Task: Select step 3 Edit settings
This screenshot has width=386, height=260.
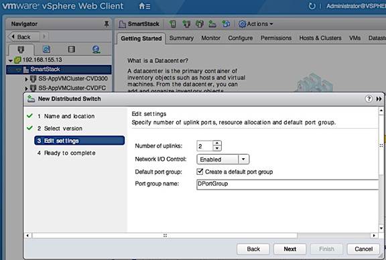Action: point(80,141)
